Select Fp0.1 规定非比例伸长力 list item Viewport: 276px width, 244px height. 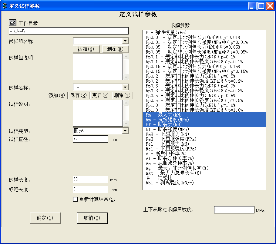coord(204,57)
